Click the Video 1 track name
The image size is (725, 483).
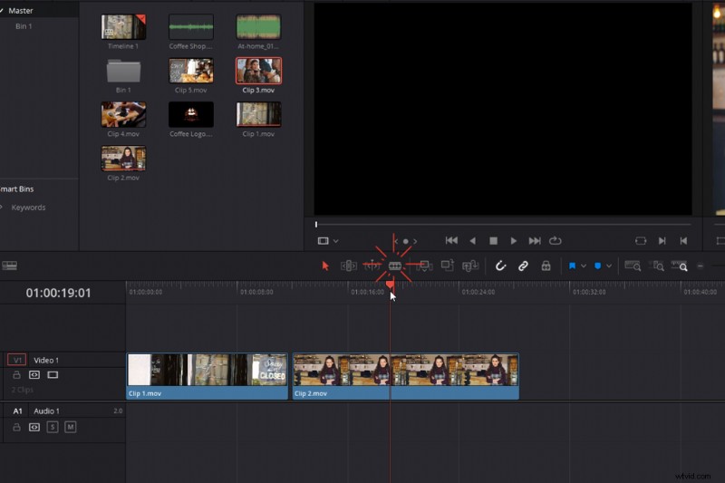(46, 360)
